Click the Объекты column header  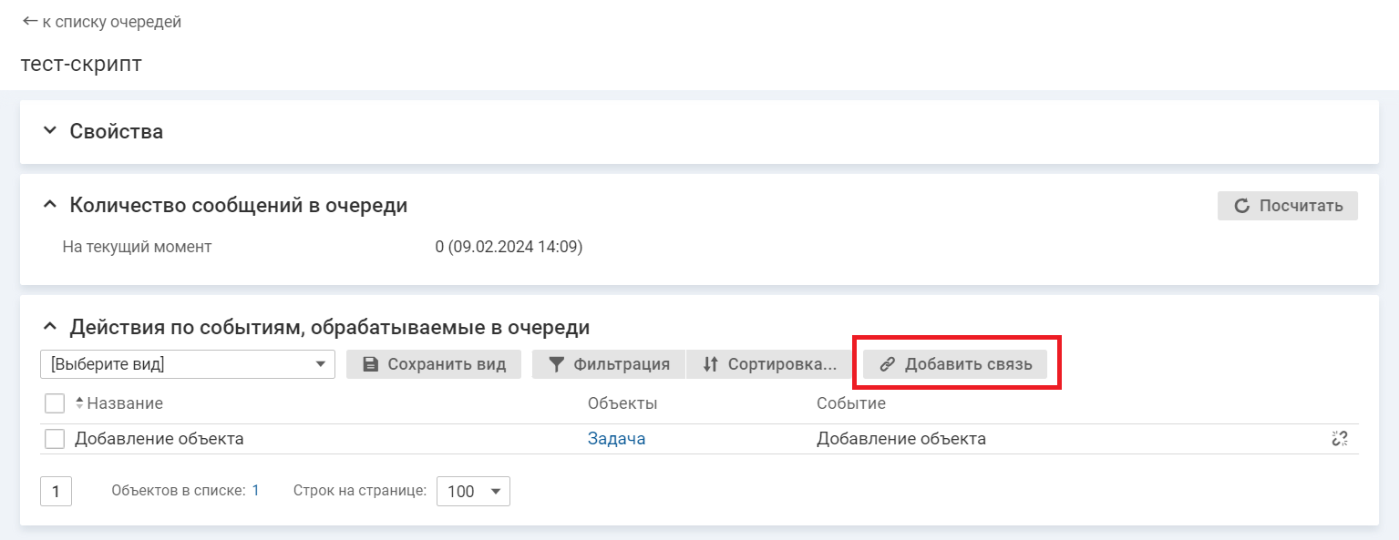(x=622, y=403)
